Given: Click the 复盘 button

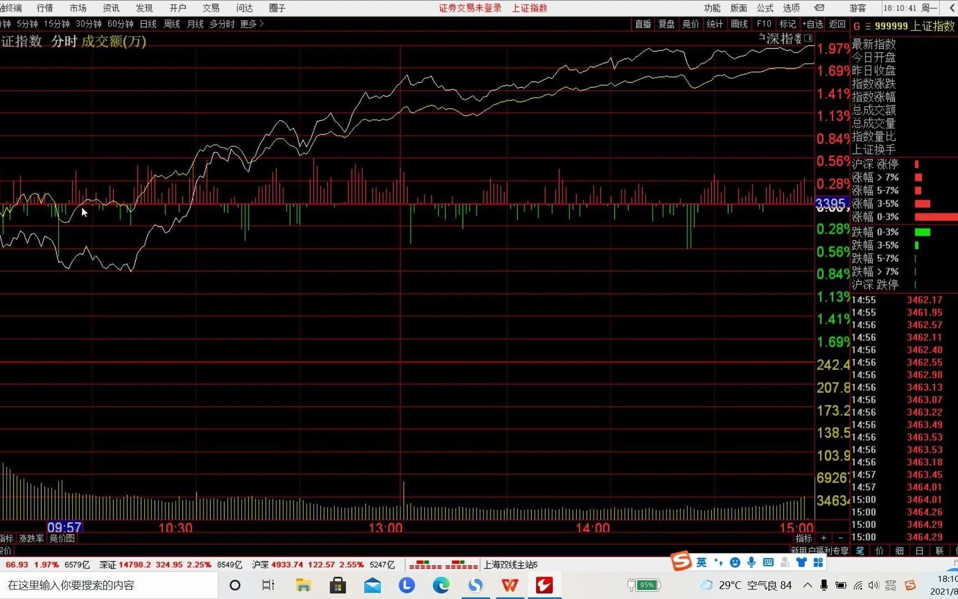Looking at the screenshot, I should coord(666,24).
